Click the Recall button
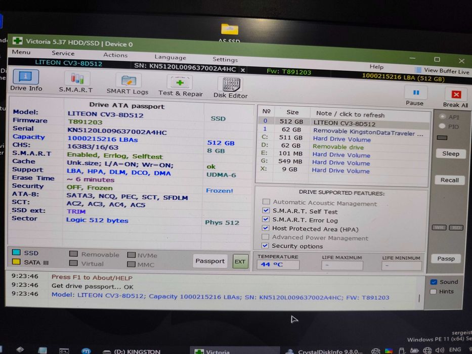This screenshot has width=472, height=354. (449, 180)
